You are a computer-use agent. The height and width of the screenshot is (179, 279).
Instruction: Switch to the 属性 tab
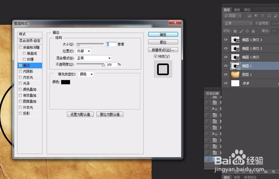(227, 177)
